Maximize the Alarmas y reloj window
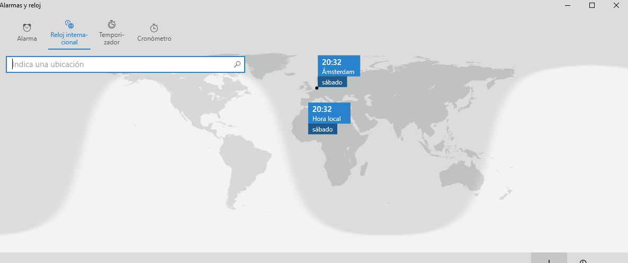 pyautogui.click(x=592, y=5)
